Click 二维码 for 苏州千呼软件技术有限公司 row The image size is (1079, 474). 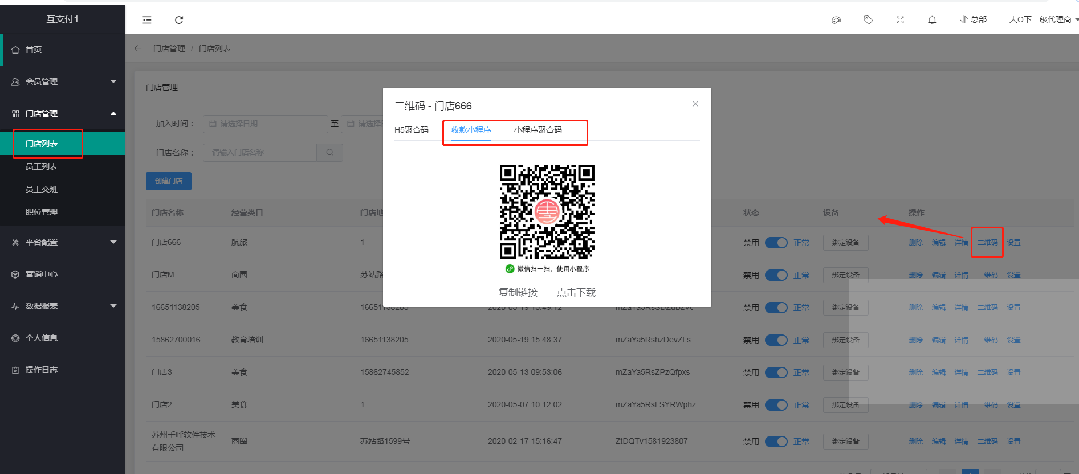click(x=988, y=442)
